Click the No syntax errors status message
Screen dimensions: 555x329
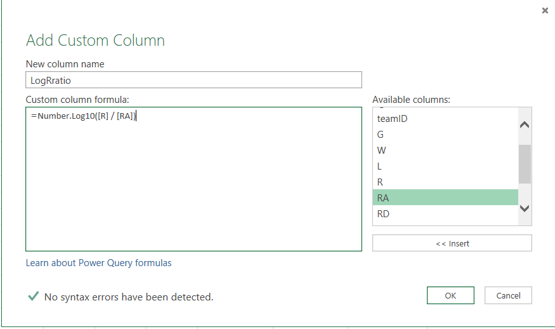[x=129, y=297]
